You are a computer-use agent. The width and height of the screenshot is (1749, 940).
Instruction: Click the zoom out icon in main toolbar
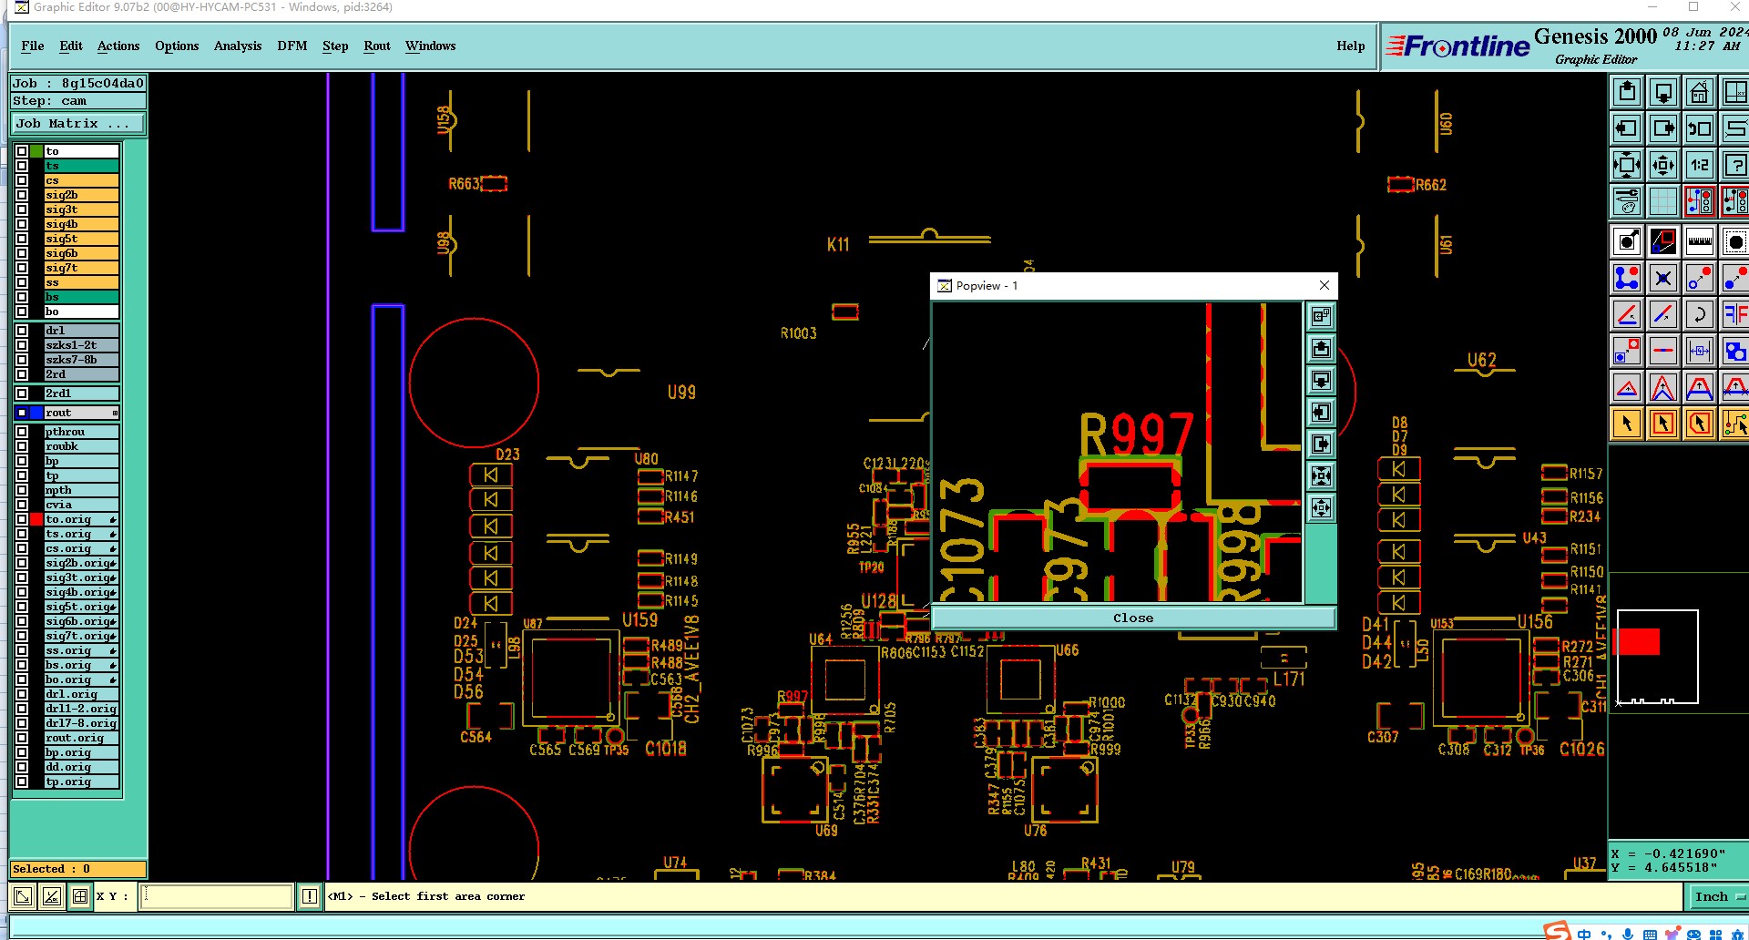point(1663,165)
